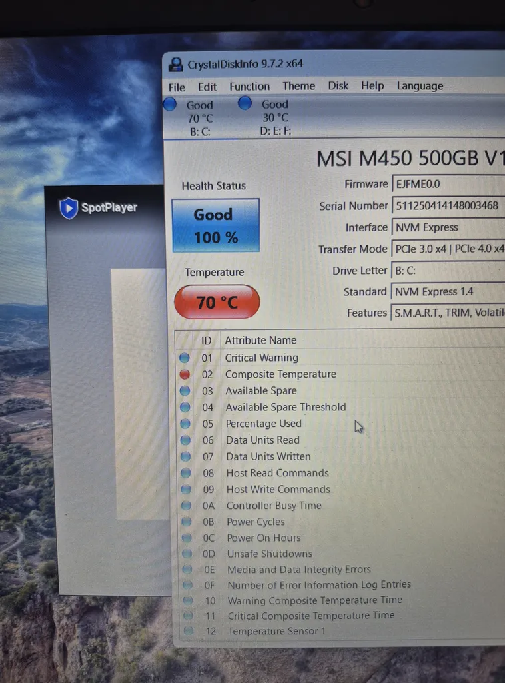Click the blue Critical Warning status dot
The image size is (505, 683).
(x=185, y=358)
